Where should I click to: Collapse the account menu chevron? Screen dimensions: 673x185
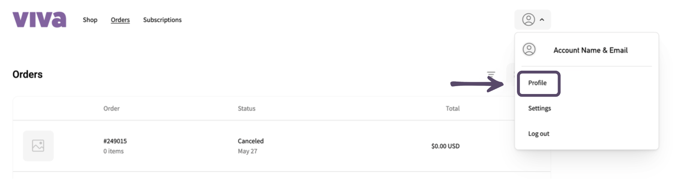[542, 20]
